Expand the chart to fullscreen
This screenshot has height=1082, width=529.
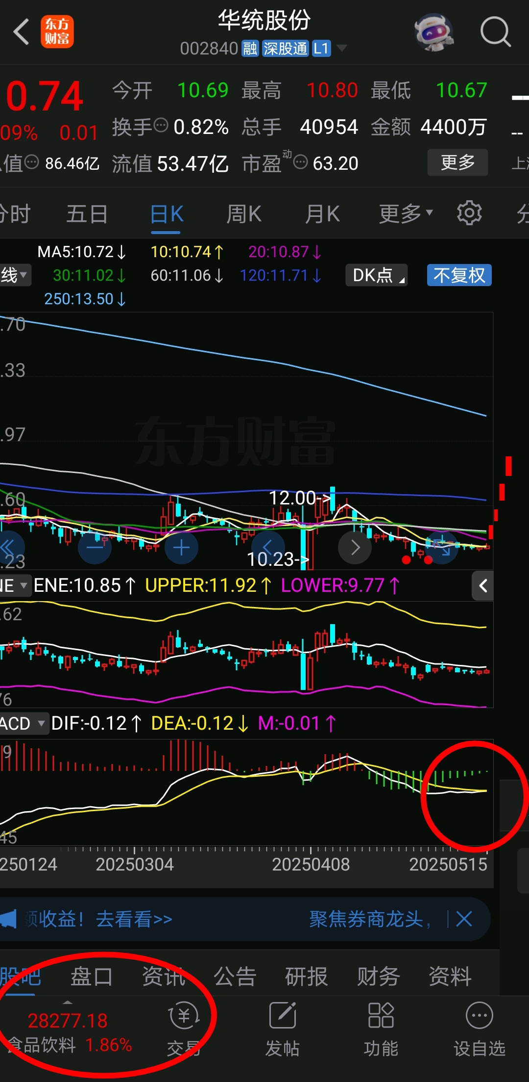441,548
